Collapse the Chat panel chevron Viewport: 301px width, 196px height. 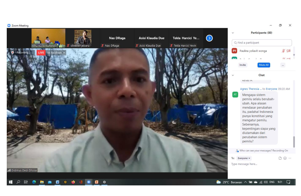233,75
